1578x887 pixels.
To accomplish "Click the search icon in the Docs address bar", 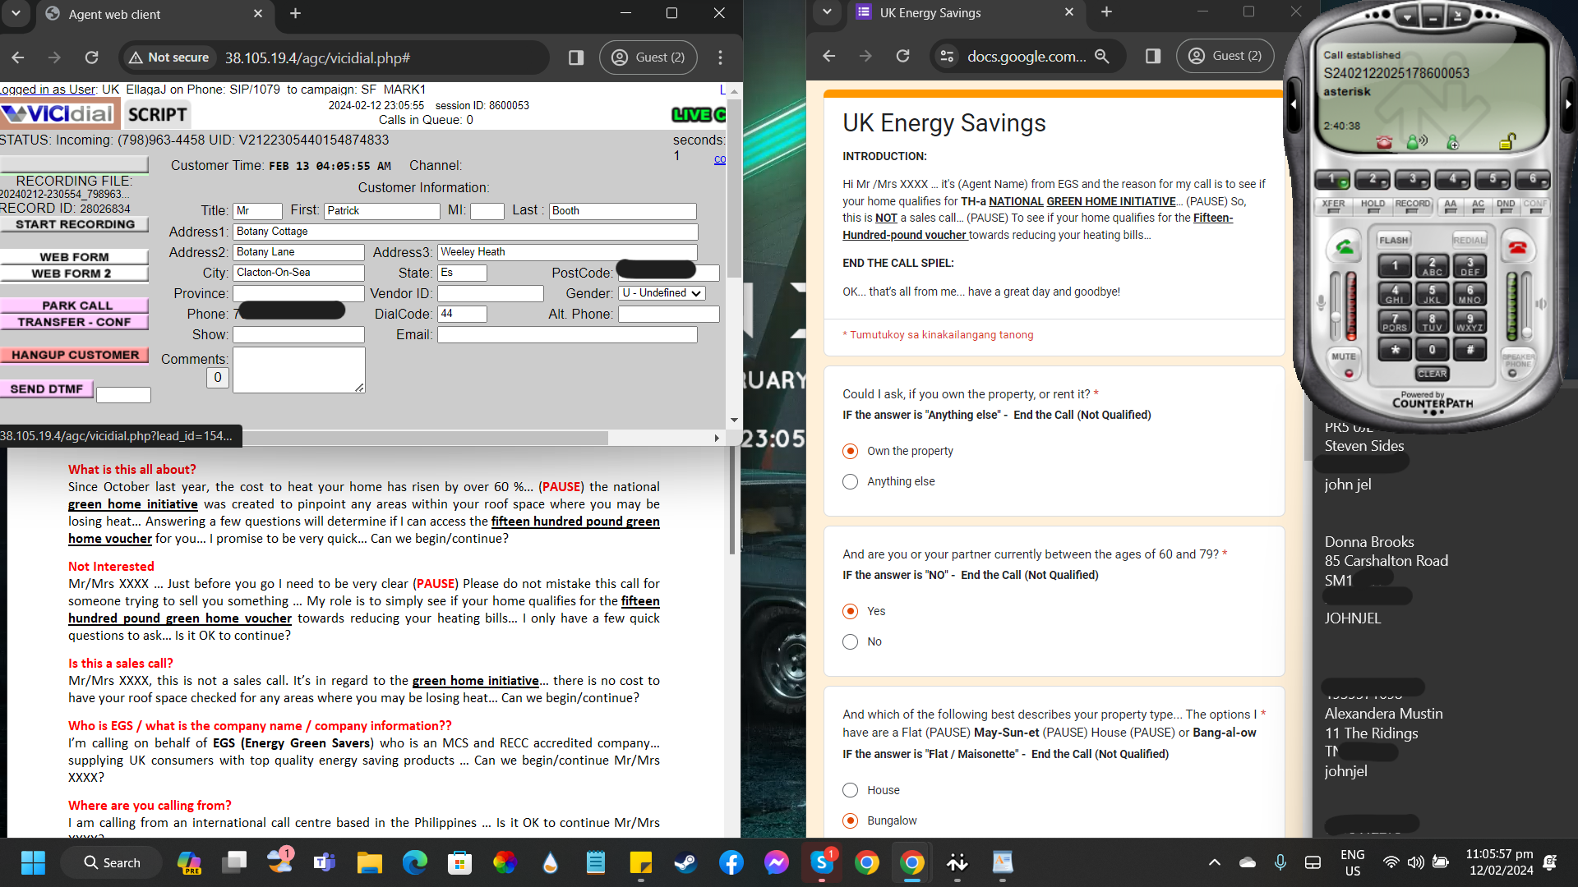I will click(1102, 56).
